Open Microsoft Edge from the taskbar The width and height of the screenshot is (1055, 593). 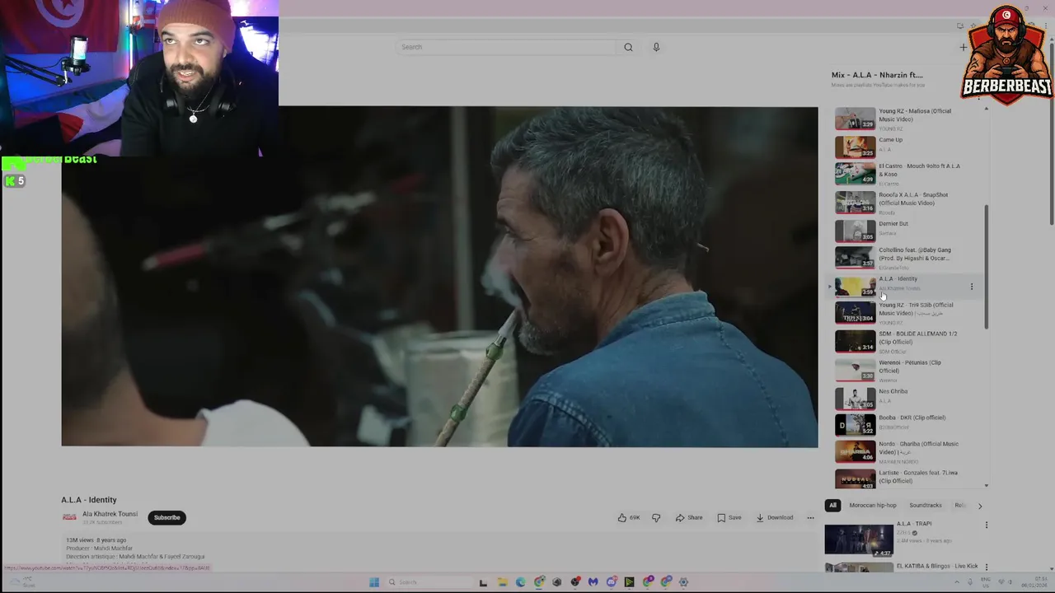pyautogui.click(x=520, y=582)
